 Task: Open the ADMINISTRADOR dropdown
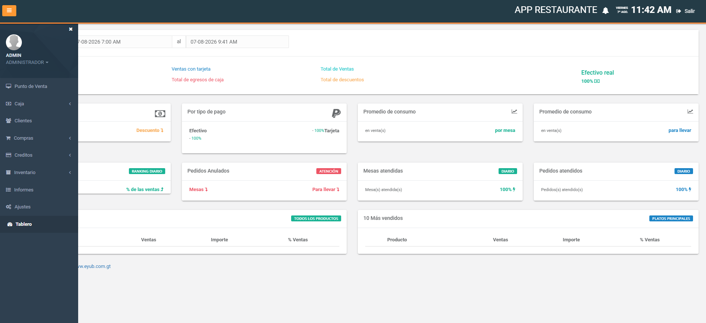coord(27,62)
